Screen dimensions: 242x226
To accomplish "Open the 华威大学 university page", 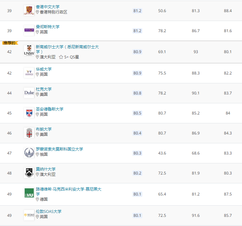I will pos(44,69).
